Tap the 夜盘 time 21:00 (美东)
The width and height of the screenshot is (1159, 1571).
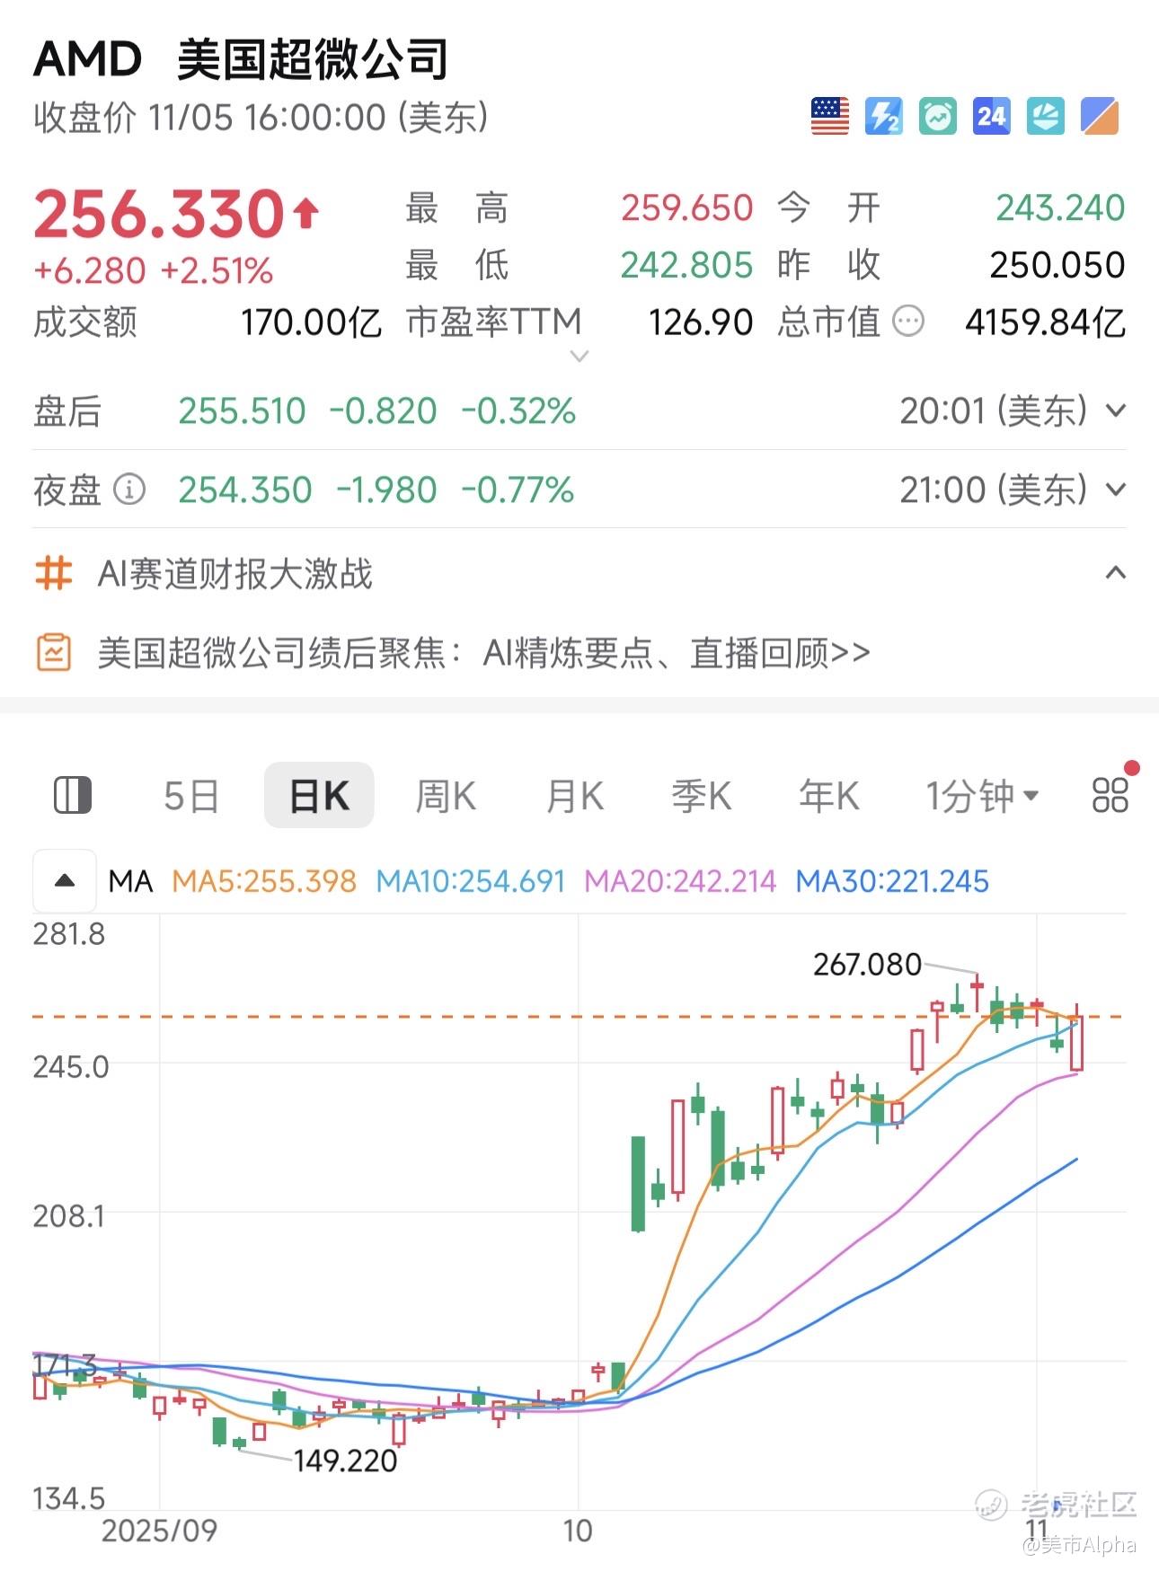[994, 490]
